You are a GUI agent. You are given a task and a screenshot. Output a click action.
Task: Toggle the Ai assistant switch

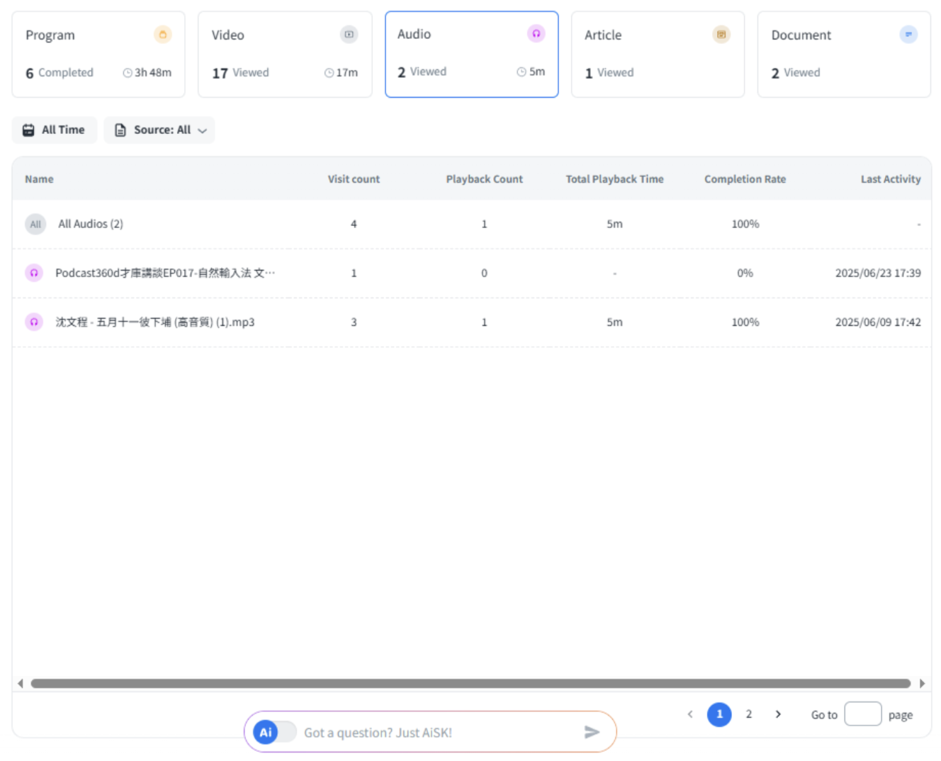275,732
